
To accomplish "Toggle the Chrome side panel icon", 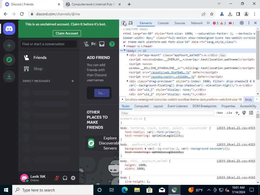I will tap(238, 14).
